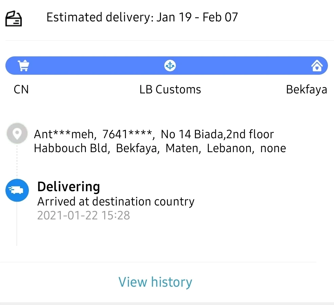334x305 pixels.
Task: Select the Bekfaya destination label
Action: point(306,89)
